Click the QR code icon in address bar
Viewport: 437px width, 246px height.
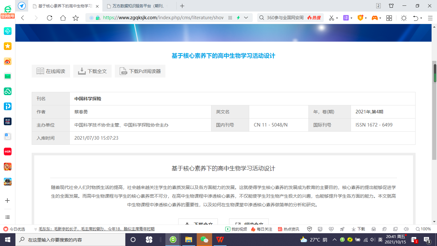point(230,18)
